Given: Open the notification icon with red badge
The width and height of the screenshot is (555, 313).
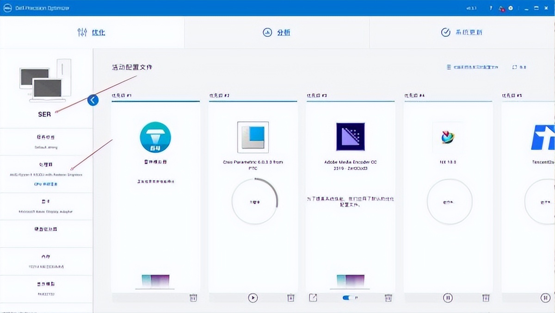Looking at the screenshot, I should pyautogui.click(x=502, y=8).
